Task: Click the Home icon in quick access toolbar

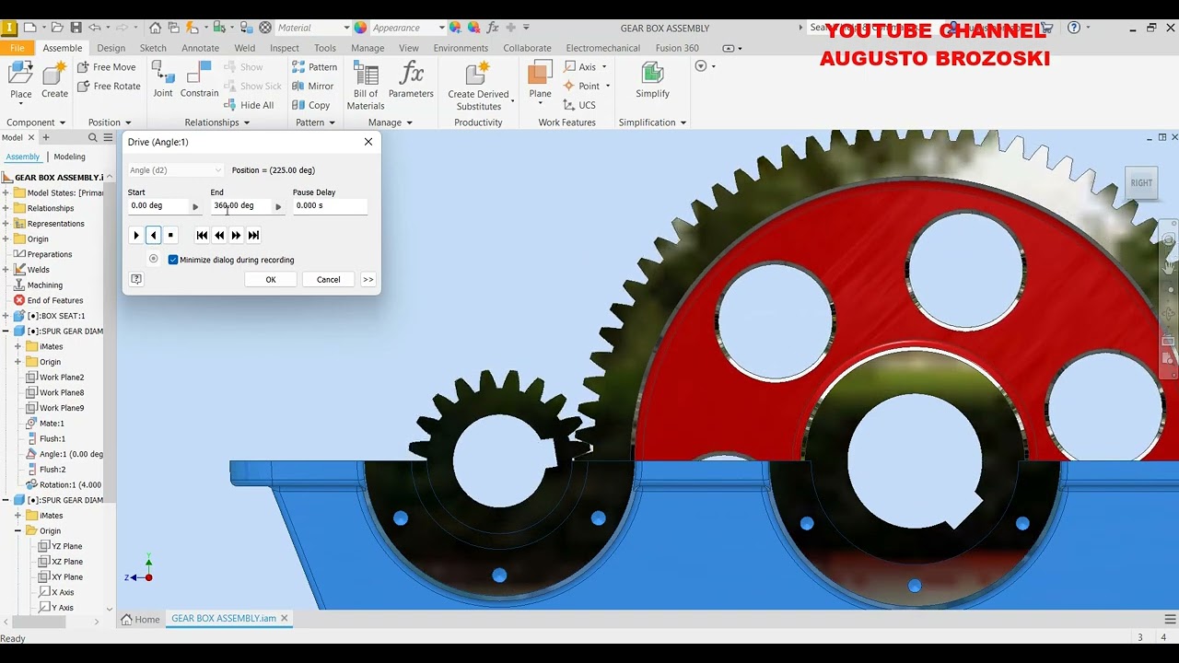Action: pos(155,28)
